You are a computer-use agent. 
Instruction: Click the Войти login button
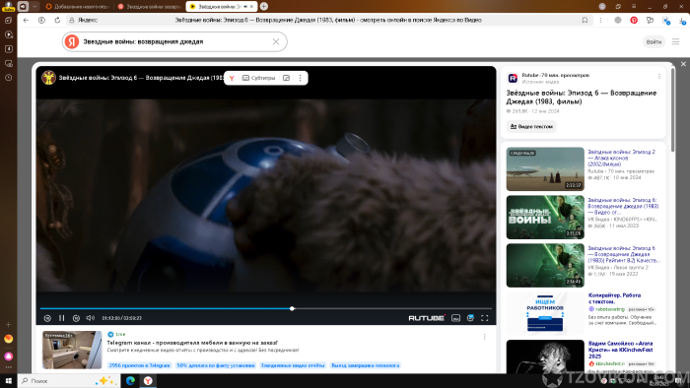click(654, 41)
